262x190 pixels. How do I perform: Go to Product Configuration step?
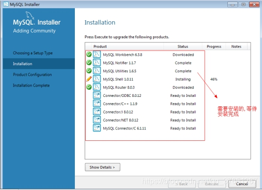coord(32,75)
